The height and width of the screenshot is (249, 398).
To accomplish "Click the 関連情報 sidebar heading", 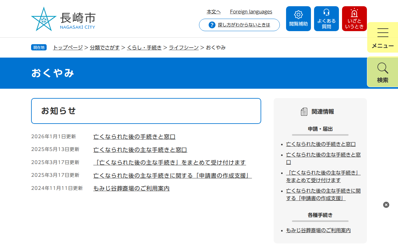I will pos(323,112).
